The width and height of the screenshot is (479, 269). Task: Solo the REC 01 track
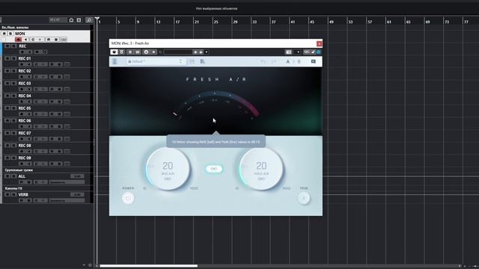click(x=13, y=58)
